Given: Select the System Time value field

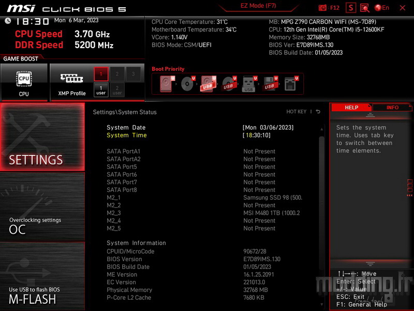Looking at the screenshot, I should 257,135.
